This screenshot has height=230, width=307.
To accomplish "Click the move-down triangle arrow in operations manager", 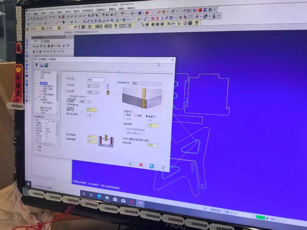I will (45, 52).
